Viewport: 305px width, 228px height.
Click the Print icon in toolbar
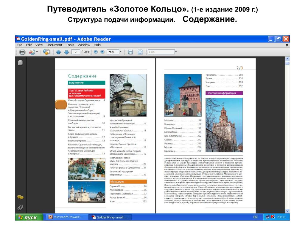click(x=22, y=52)
